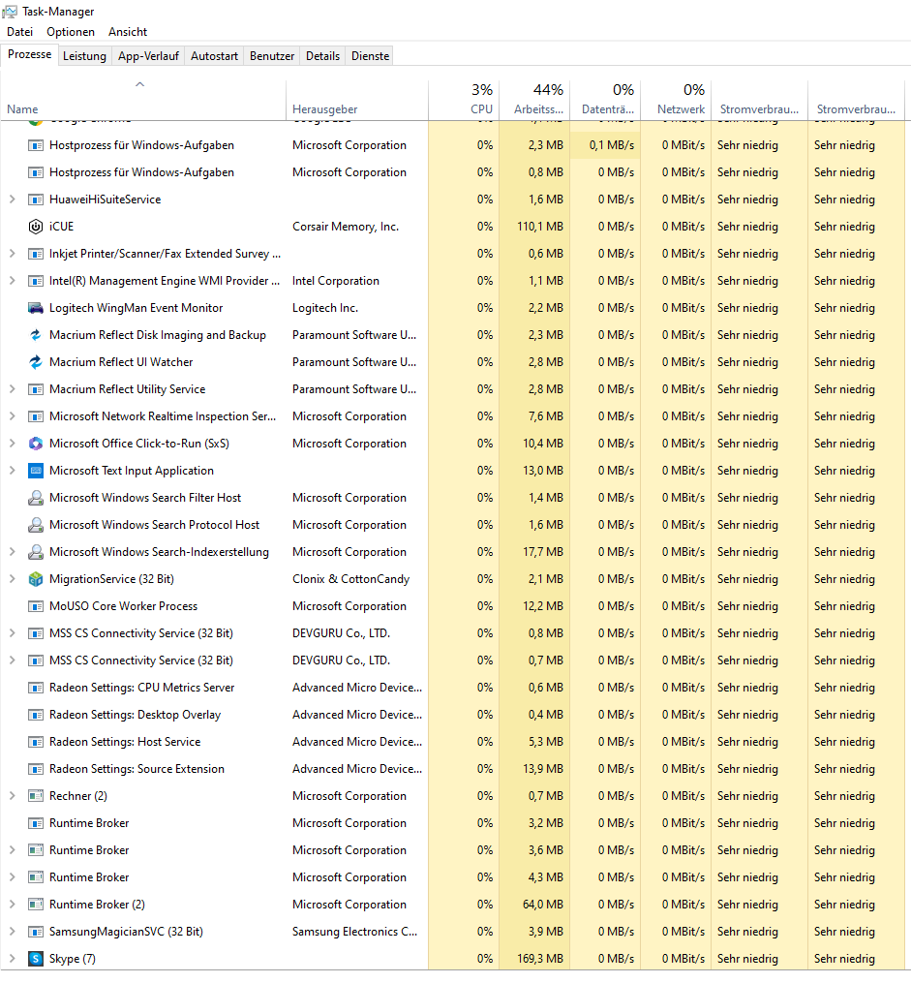Click the Rechner (2) process icon
This screenshot has height=983, width=911.
(x=36, y=796)
